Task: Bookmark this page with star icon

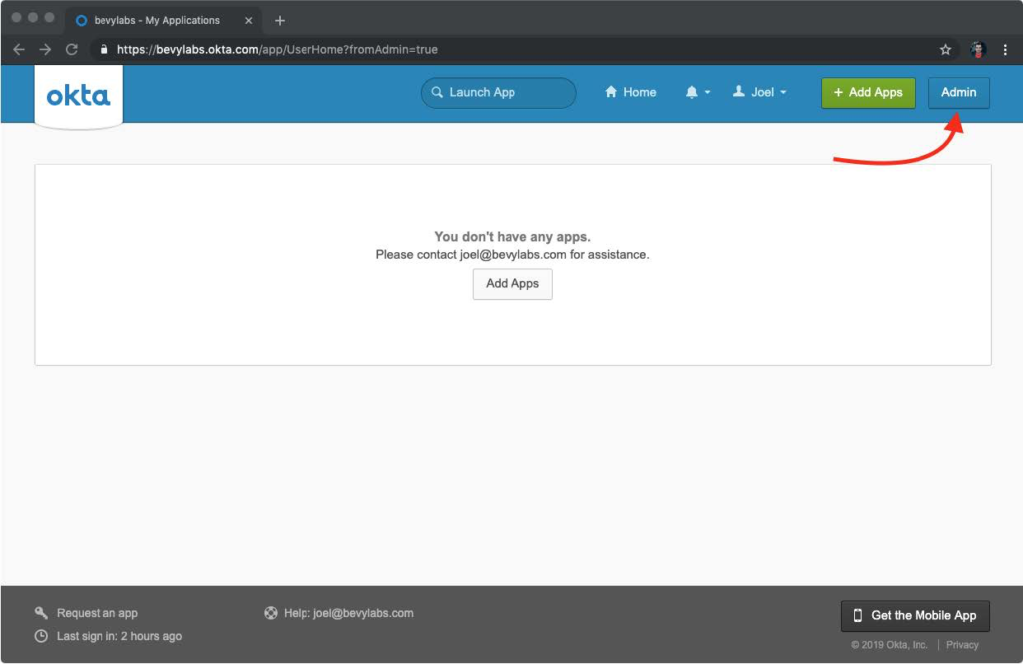Action: [x=946, y=49]
